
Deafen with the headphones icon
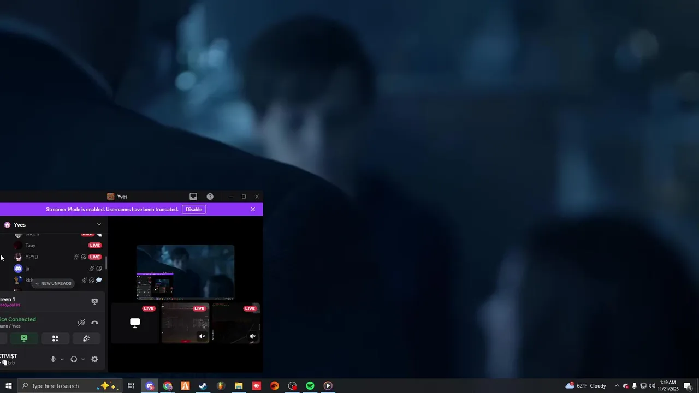74,359
